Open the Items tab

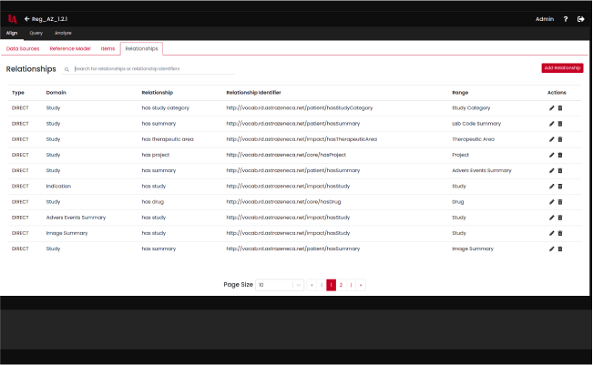click(107, 49)
